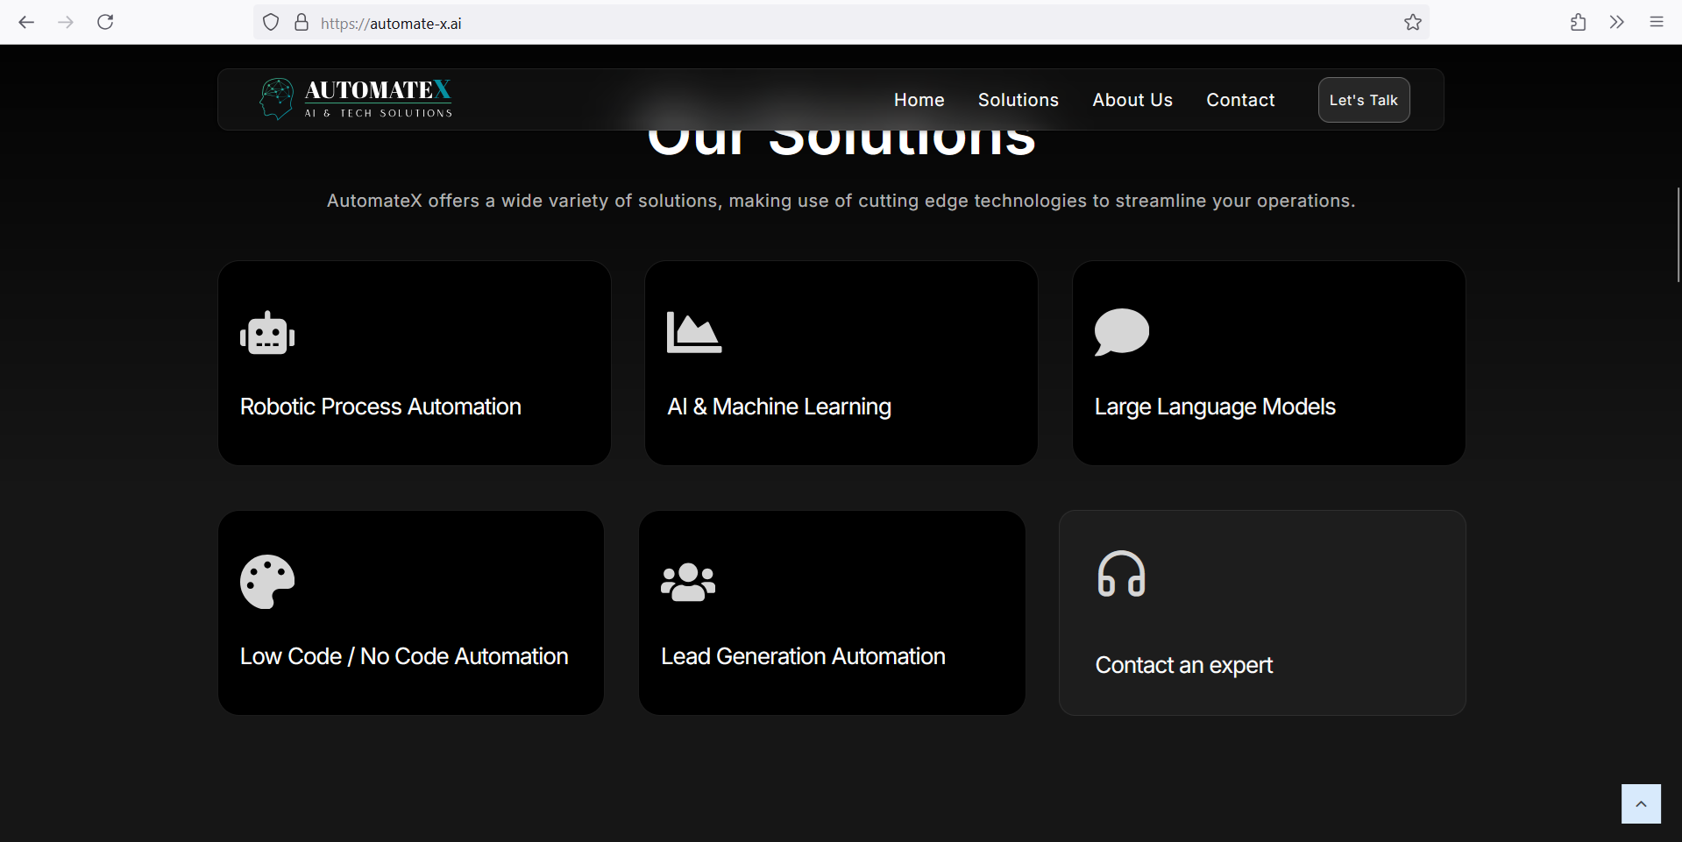
Task: Open the browser hamburger menu
Action: pos(1657,22)
